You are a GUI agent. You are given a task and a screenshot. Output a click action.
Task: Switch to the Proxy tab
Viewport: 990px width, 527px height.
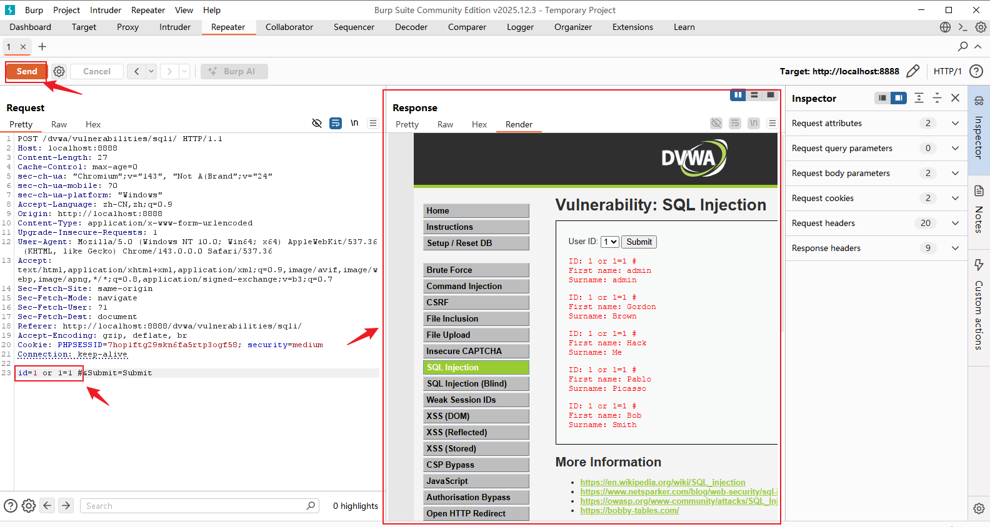[127, 27]
